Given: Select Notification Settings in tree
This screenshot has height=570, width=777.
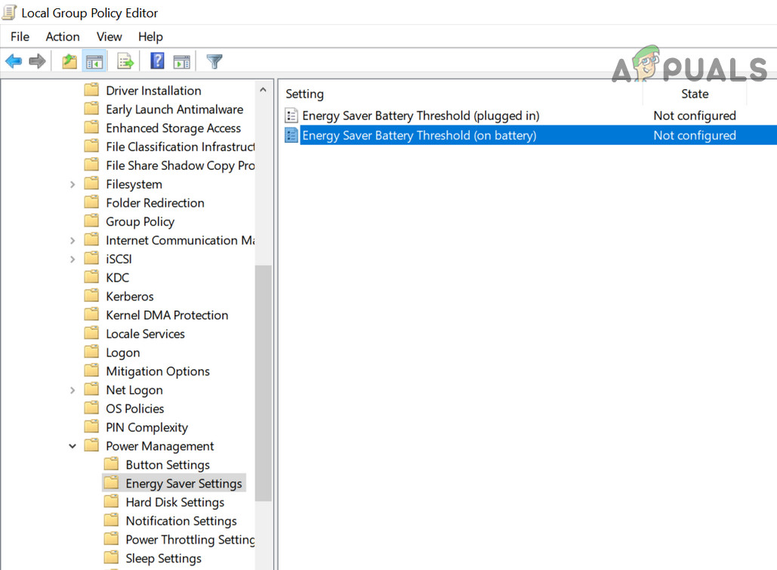Looking at the screenshot, I should coord(181,521).
